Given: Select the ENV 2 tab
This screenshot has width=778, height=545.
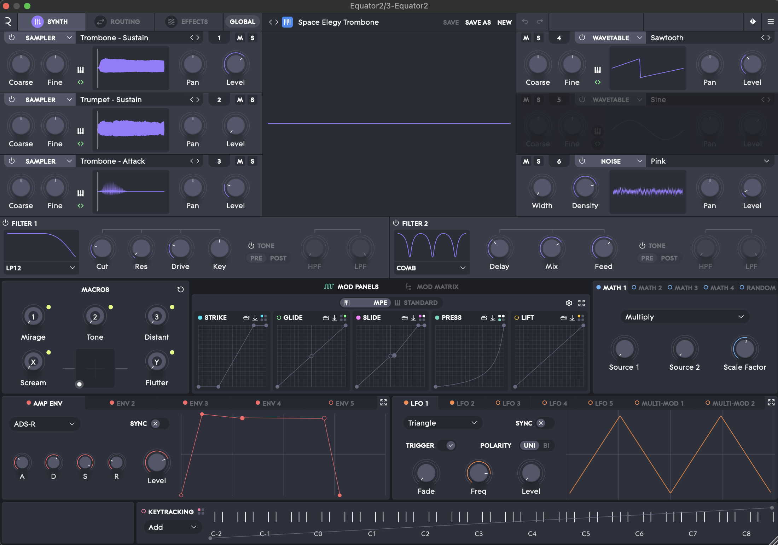Looking at the screenshot, I should pos(122,403).
